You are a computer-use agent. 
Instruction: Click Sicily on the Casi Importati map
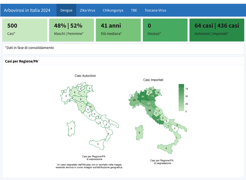tap(166, 148)
